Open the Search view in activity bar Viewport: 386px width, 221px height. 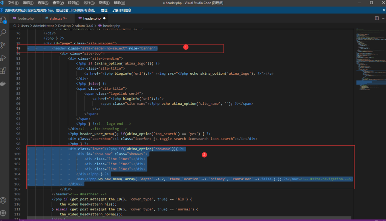click(3, 32)
